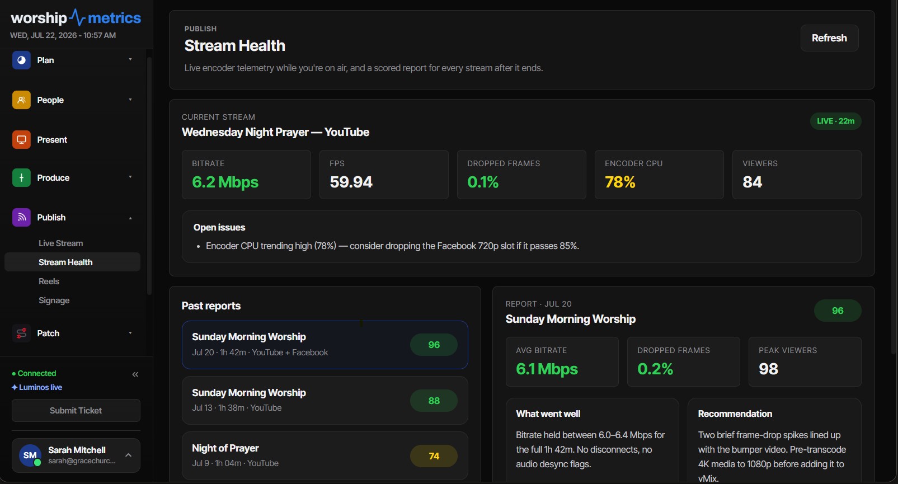
Task: Click the Produce module icon
Action: tap(21, 177)
